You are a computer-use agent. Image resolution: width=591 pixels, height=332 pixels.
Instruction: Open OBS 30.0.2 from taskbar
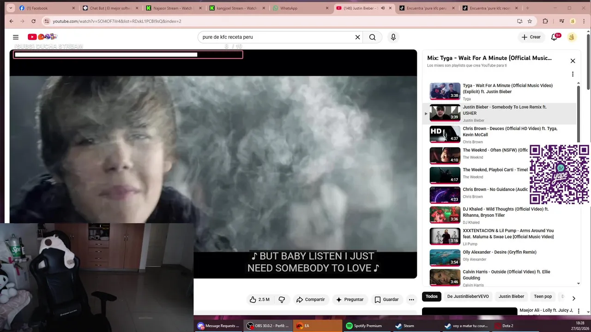click(x=268, y=326)
